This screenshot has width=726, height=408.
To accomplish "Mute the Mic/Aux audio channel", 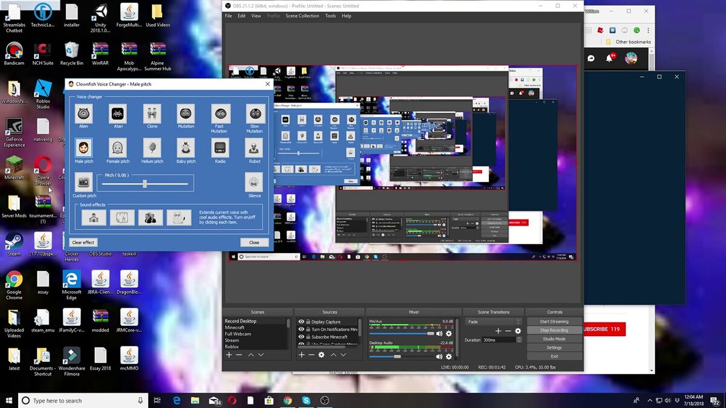I will point(439,334).
